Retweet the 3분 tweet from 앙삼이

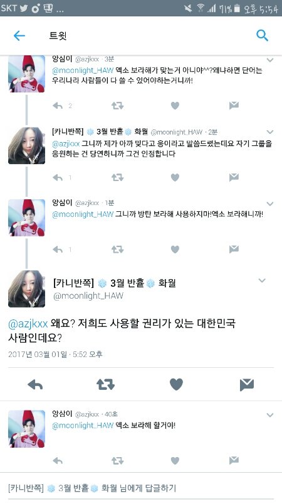click(117, 106)
